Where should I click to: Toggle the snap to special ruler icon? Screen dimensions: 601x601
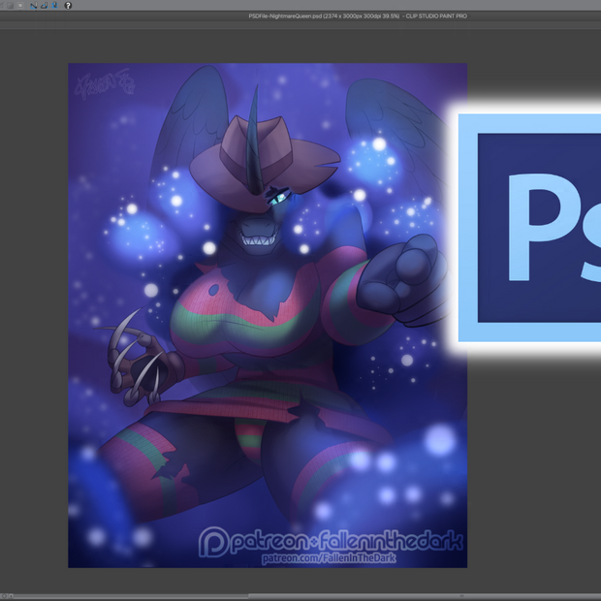pos(44,6)
